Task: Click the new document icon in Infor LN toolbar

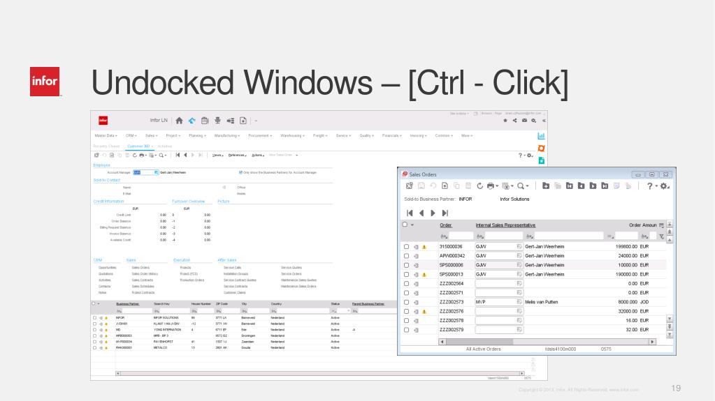Action: click(x=243, y=121)
